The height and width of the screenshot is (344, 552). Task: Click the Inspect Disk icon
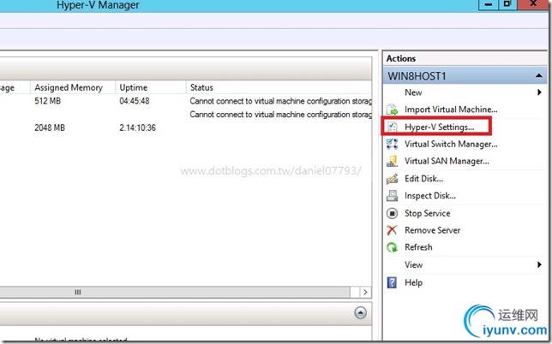[393, 195]
